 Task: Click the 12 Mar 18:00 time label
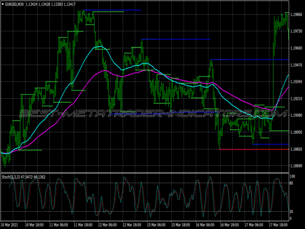[x=132, y=225]
